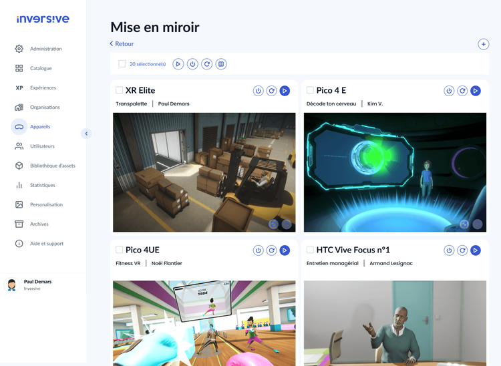Click the inversive logo

pos(43,19)
